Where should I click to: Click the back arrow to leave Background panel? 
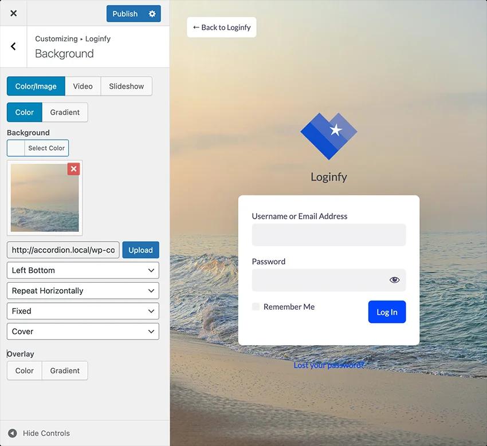[13, 46]
